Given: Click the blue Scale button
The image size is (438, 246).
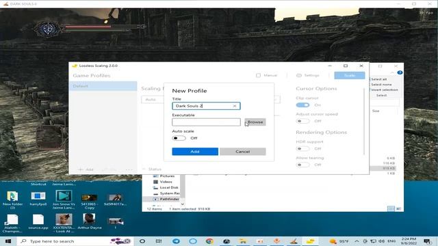Looking at the screenshot, I should coord(350,75).
